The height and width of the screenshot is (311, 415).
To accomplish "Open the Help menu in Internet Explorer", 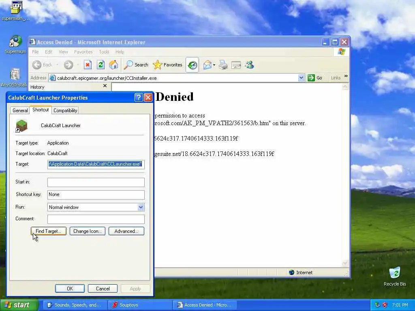I will tap(120, 52).
